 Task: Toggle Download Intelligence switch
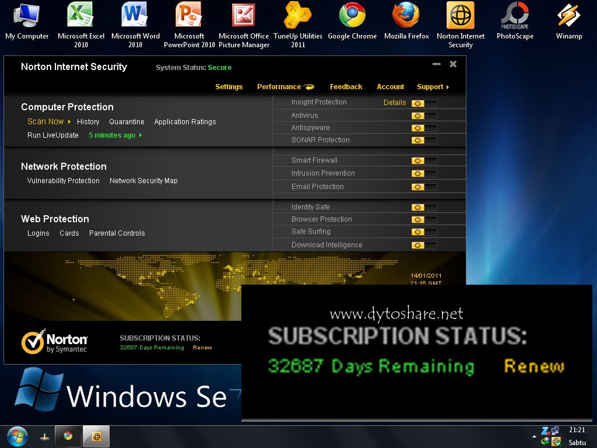(x=424, y=245)
